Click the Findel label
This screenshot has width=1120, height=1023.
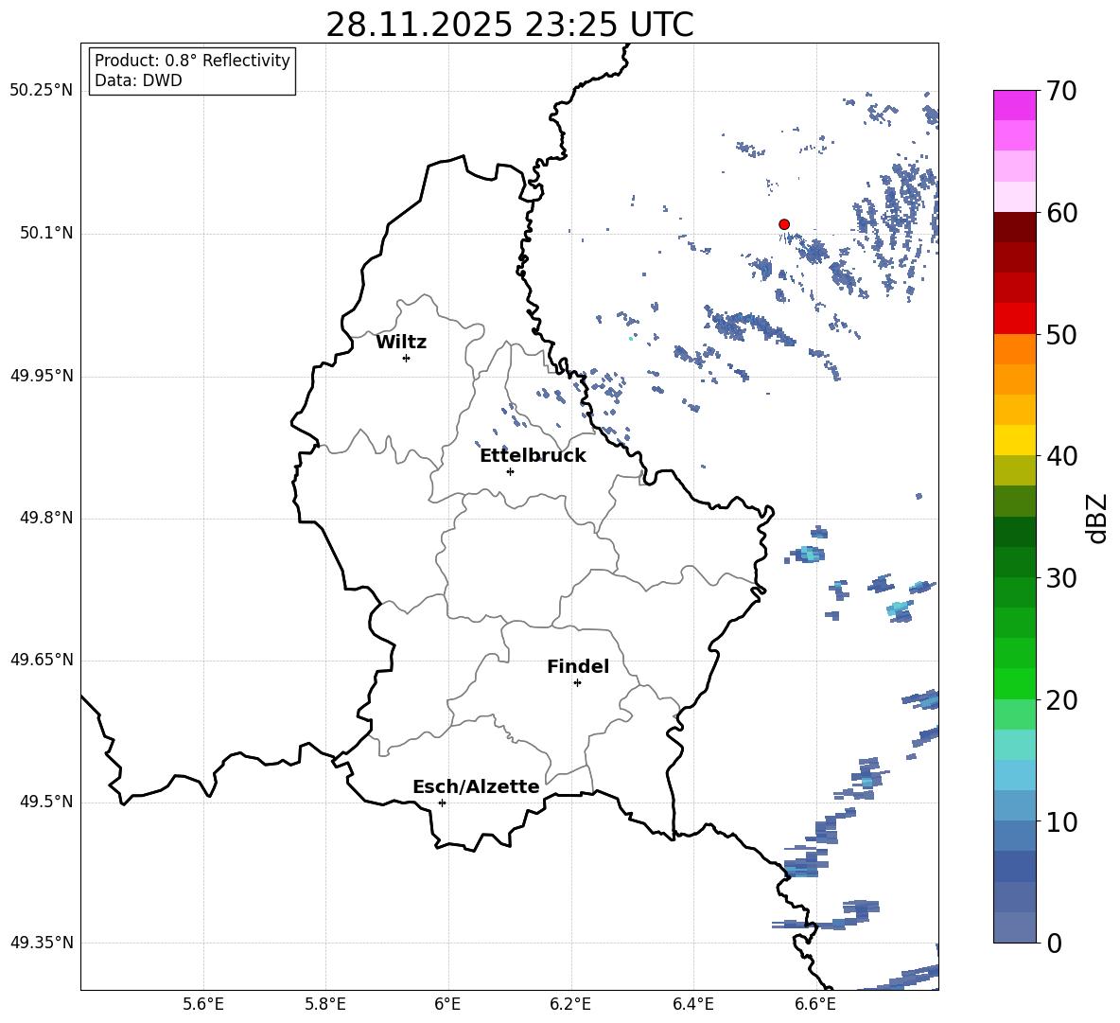click(578, 666)
